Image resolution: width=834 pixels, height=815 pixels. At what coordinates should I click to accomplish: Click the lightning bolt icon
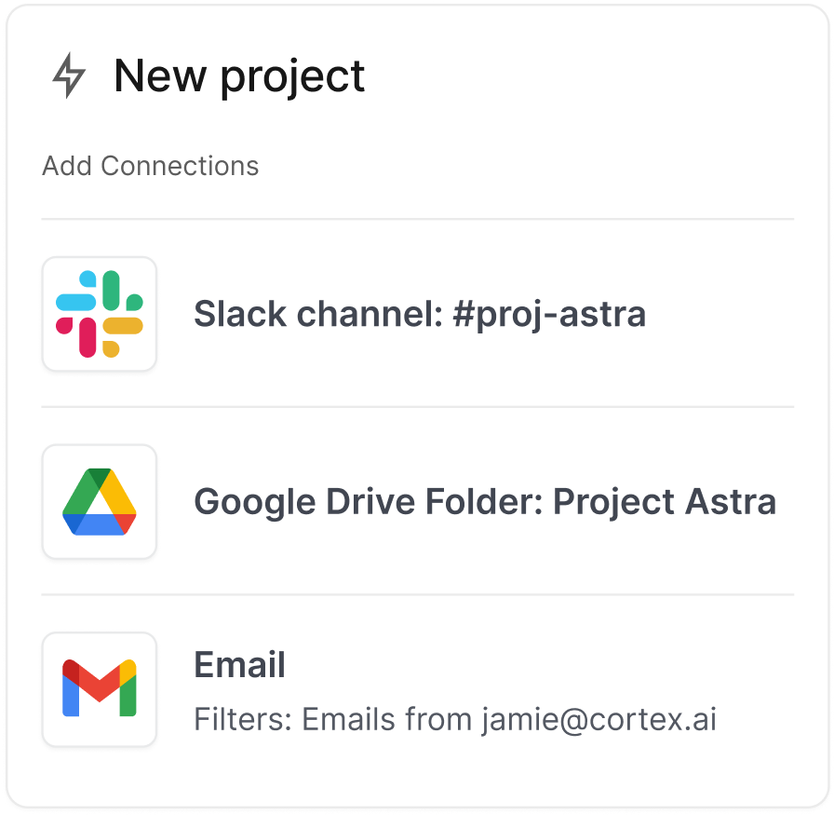(x=68, y=75)
